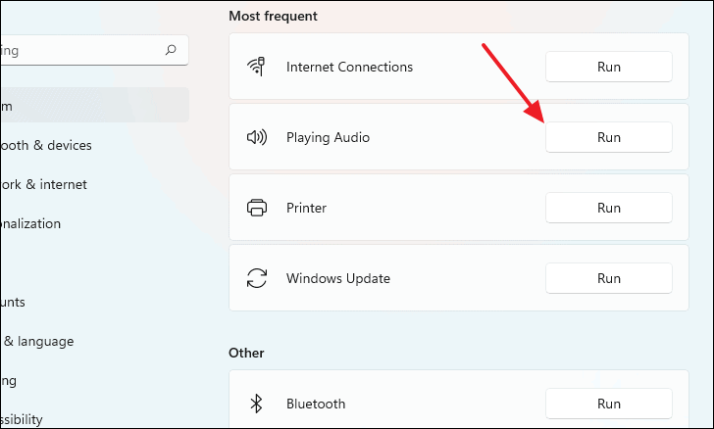
Task: Click the Other section heading
Action: point(246,353)
